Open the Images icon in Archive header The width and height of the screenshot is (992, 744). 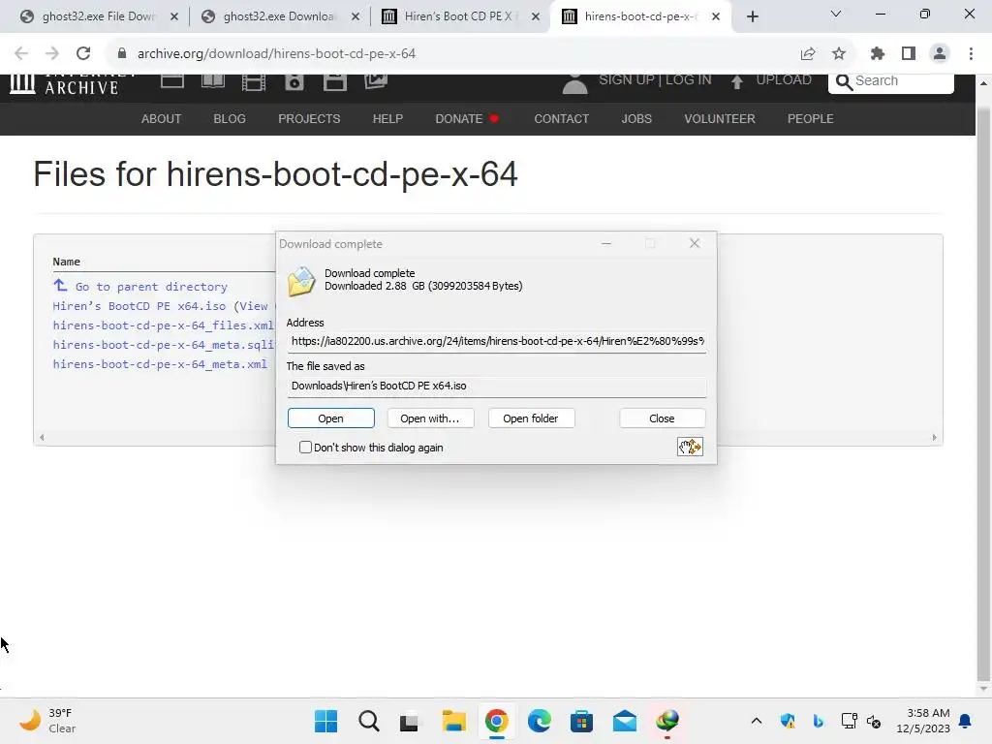point(376,81)
